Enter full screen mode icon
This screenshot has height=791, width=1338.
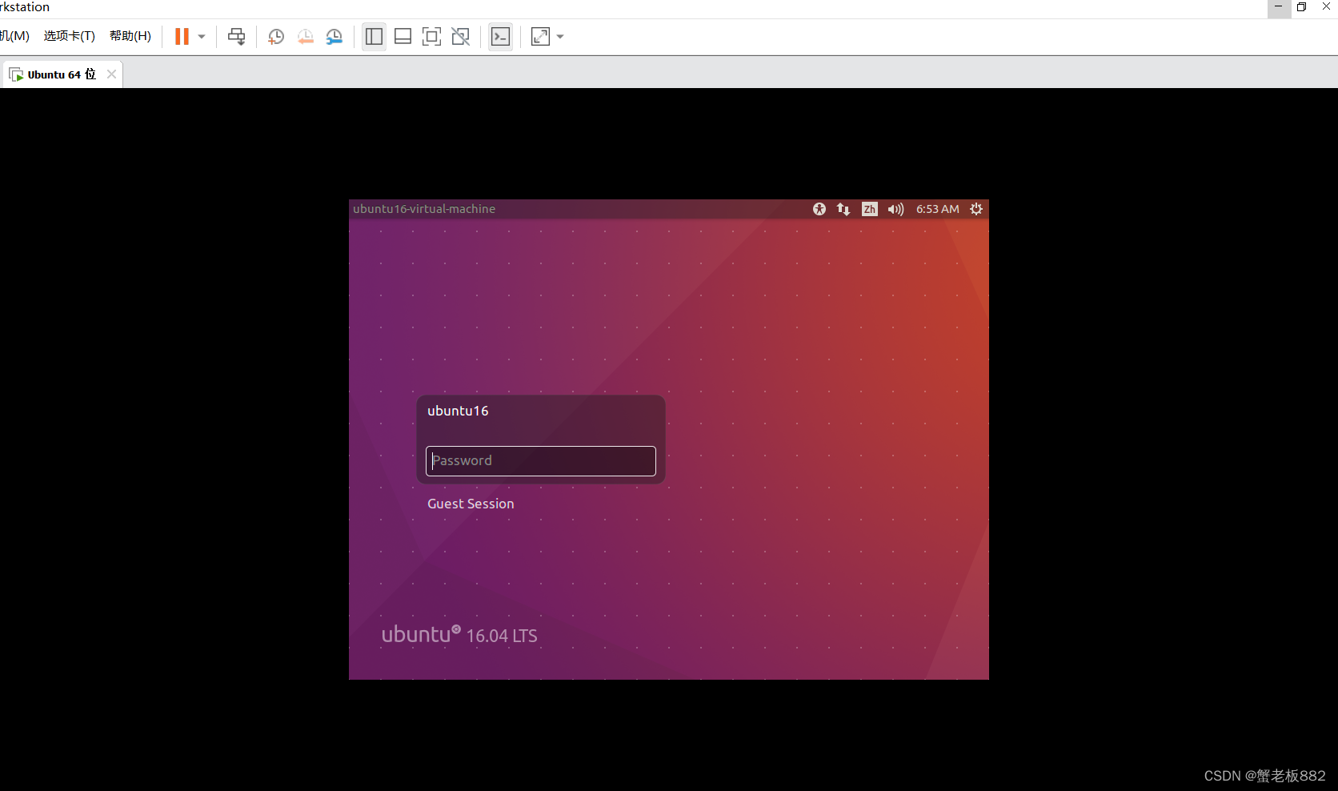[x=431, y=37]
